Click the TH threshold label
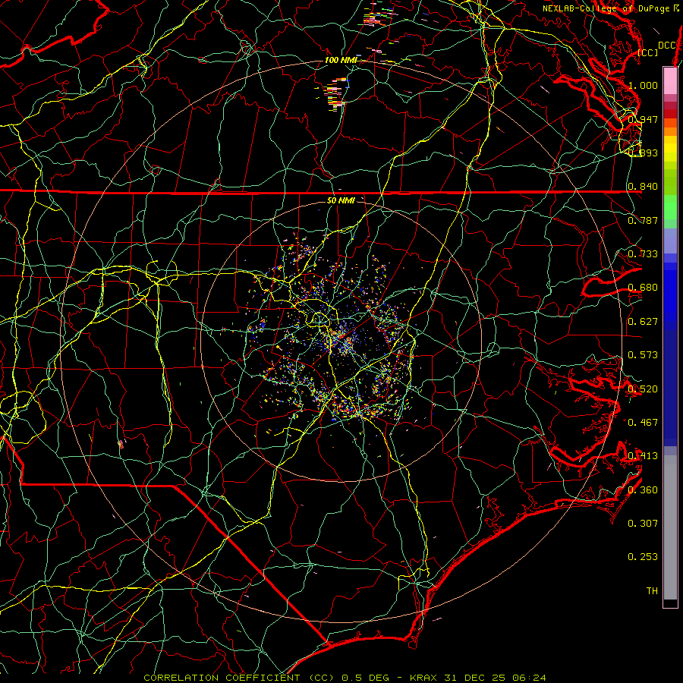The image size is (683, 683). [x=652, y=590]
